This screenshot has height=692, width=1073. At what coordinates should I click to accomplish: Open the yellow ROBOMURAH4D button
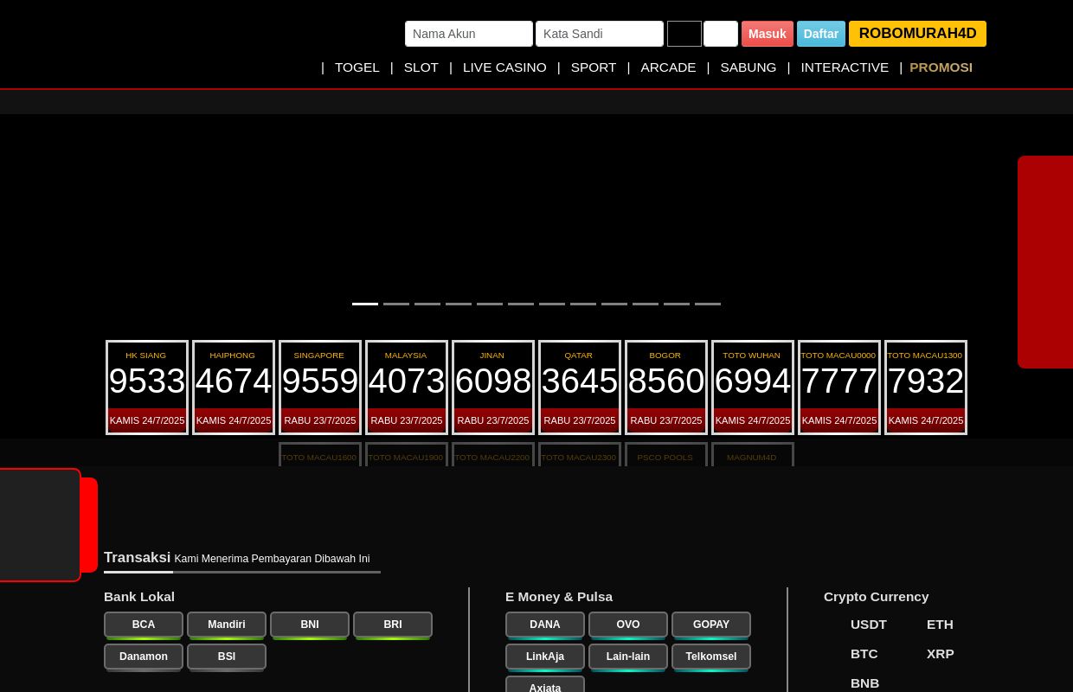[x=917, y=34]
